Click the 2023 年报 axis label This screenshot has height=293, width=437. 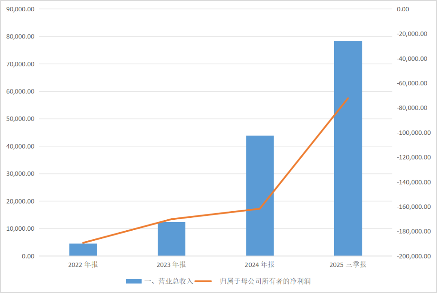(172, 265)
